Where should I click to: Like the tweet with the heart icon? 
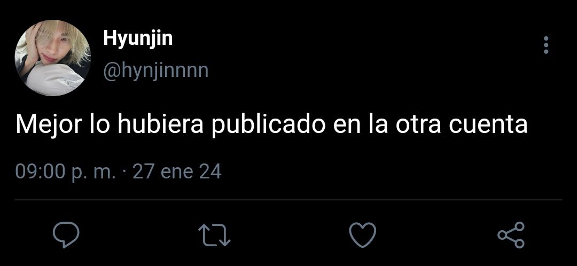[362, 234]
